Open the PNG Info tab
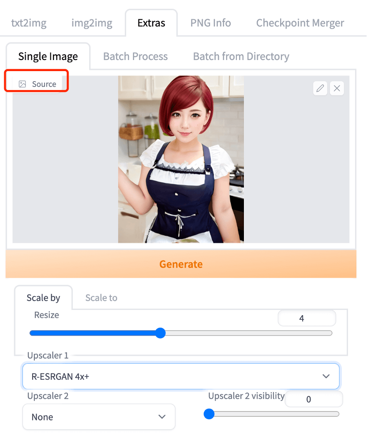Viewport: 367px width, 438px height. (x=210, y=23)
